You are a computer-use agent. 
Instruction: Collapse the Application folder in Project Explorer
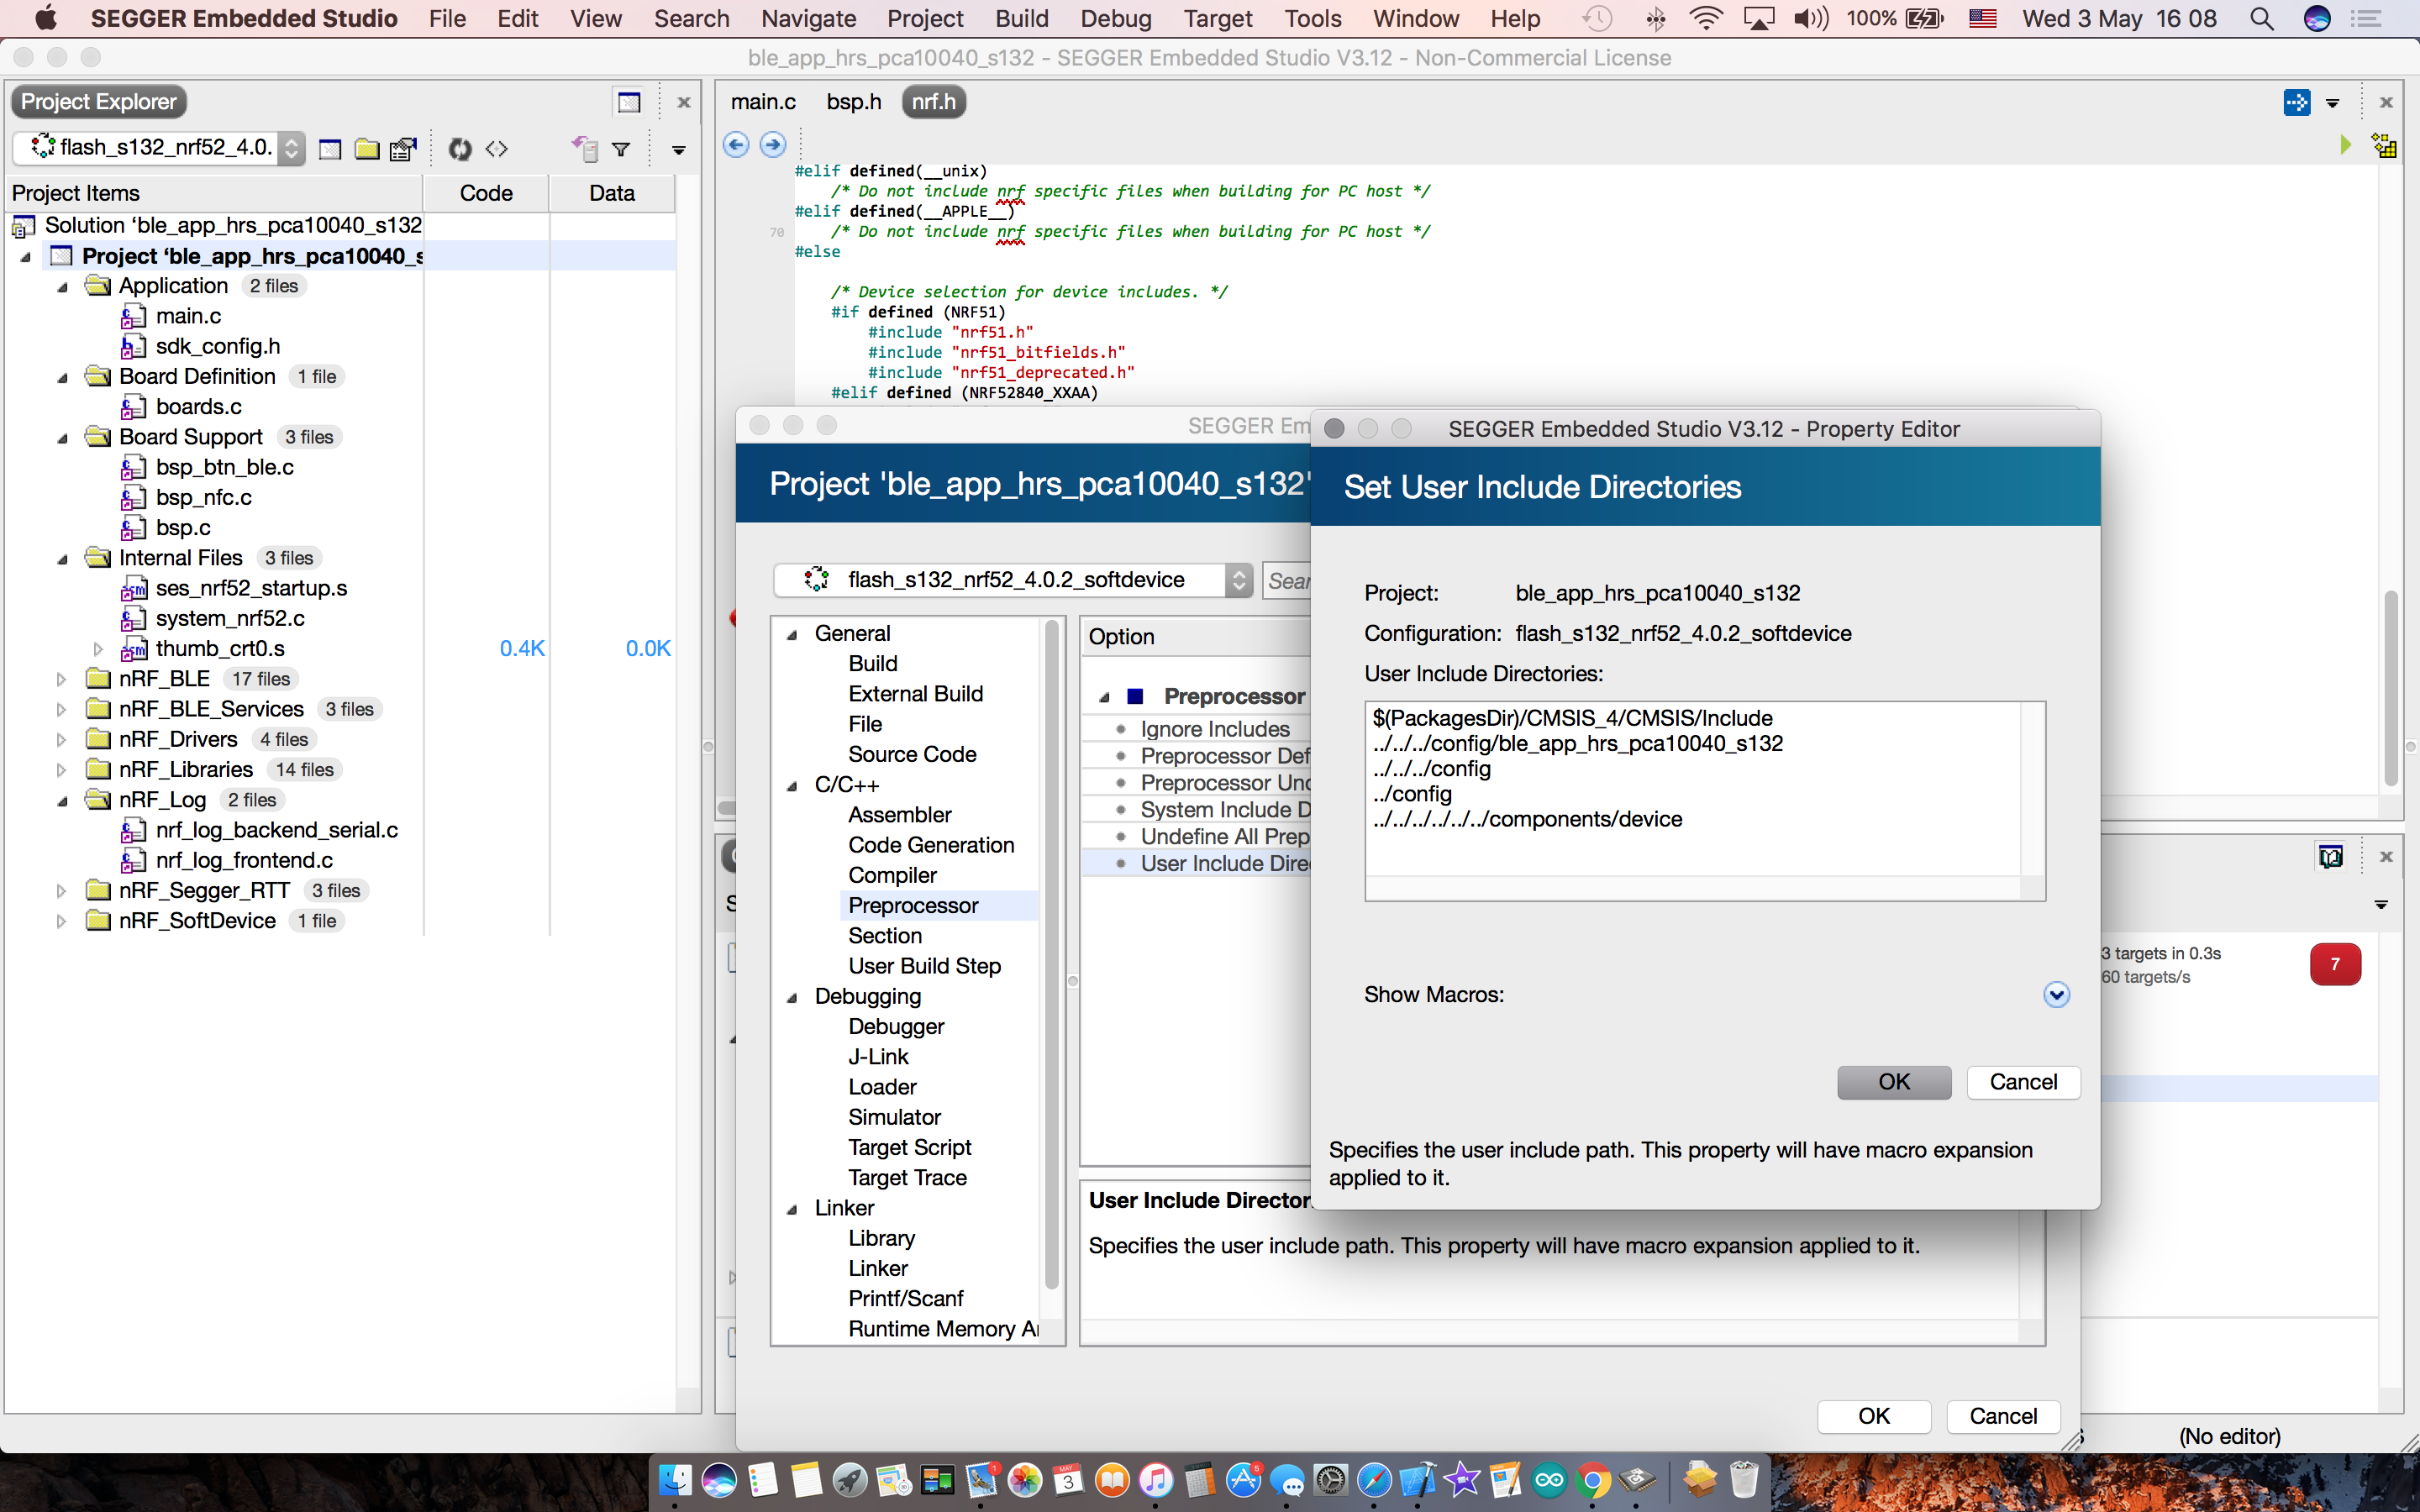(62, 287)
